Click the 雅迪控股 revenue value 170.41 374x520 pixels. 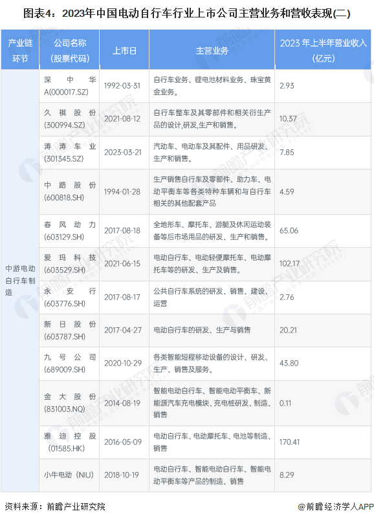click(289, 442)
